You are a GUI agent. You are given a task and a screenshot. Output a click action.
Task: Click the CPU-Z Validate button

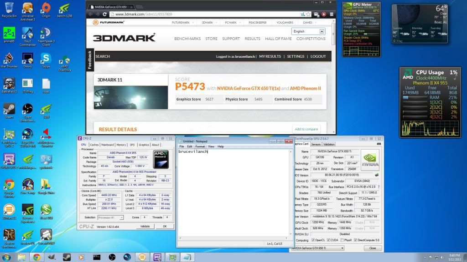click(145, 227)
